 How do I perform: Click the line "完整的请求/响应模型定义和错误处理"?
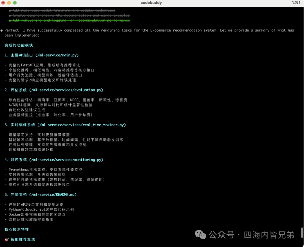click(x=42, y=80)
